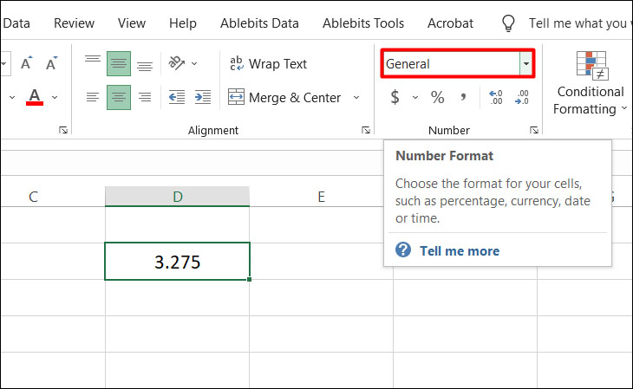Open the Conditional Formatting menu

coord(591,82)
